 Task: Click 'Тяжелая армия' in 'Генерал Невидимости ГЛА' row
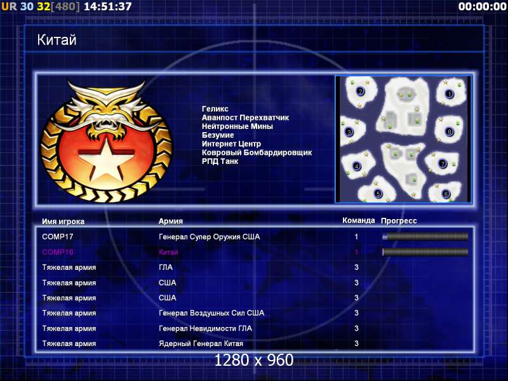tap(69, 328)
